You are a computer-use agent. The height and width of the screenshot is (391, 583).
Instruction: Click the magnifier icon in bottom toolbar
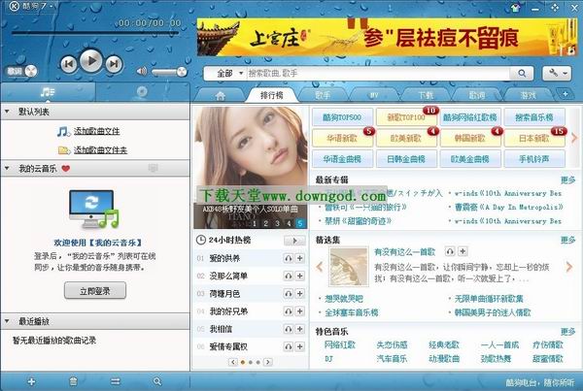coord(157,381)
